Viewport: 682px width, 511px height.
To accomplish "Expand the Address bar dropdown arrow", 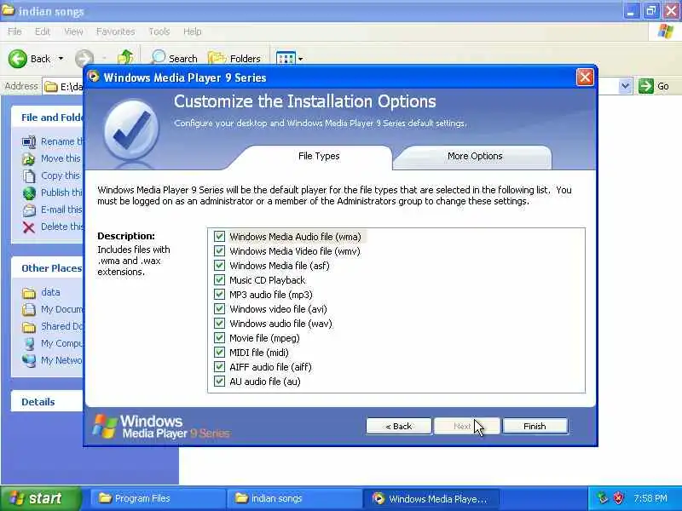I will (625, 86).
